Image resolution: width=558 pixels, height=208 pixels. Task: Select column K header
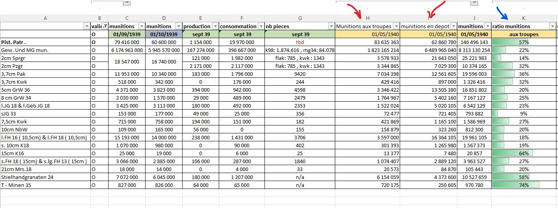coord(524,18)
